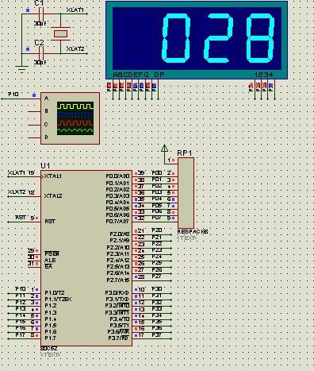Viewport: 314px width, 371px height.
Task: Select the power terminal arrow above RP1
Action: 164,149
